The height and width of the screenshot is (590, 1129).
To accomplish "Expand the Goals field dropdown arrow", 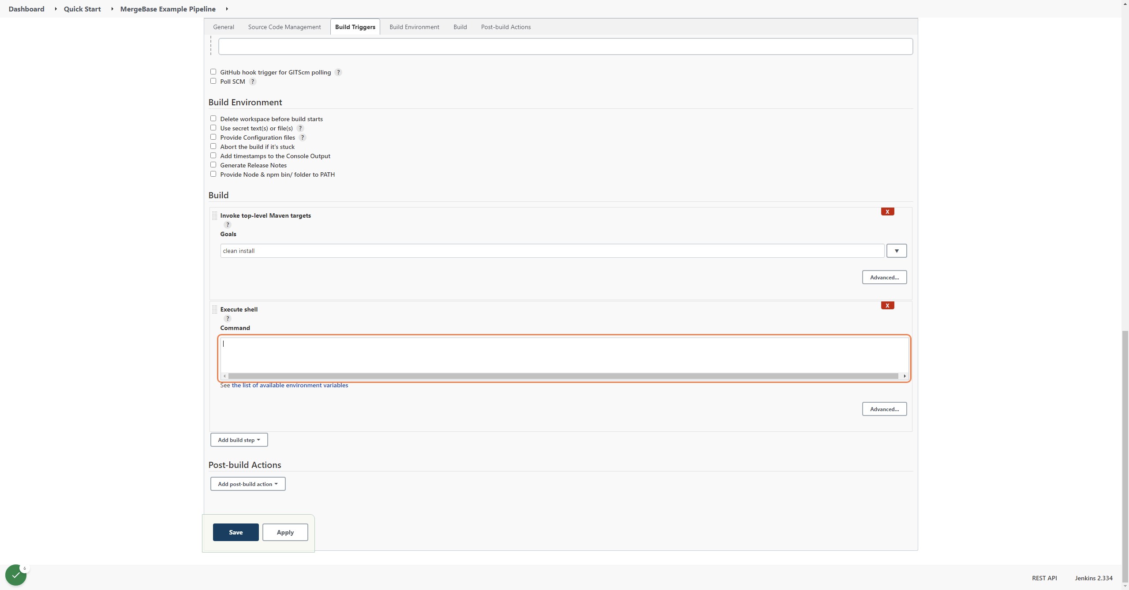I will 897,251.
